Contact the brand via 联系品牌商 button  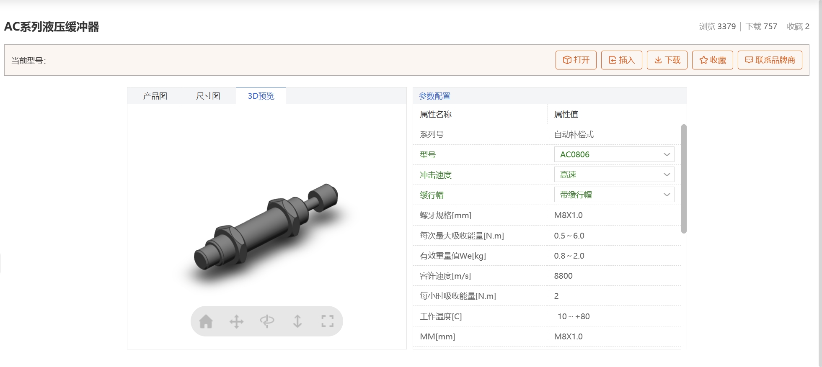(770, 60)
